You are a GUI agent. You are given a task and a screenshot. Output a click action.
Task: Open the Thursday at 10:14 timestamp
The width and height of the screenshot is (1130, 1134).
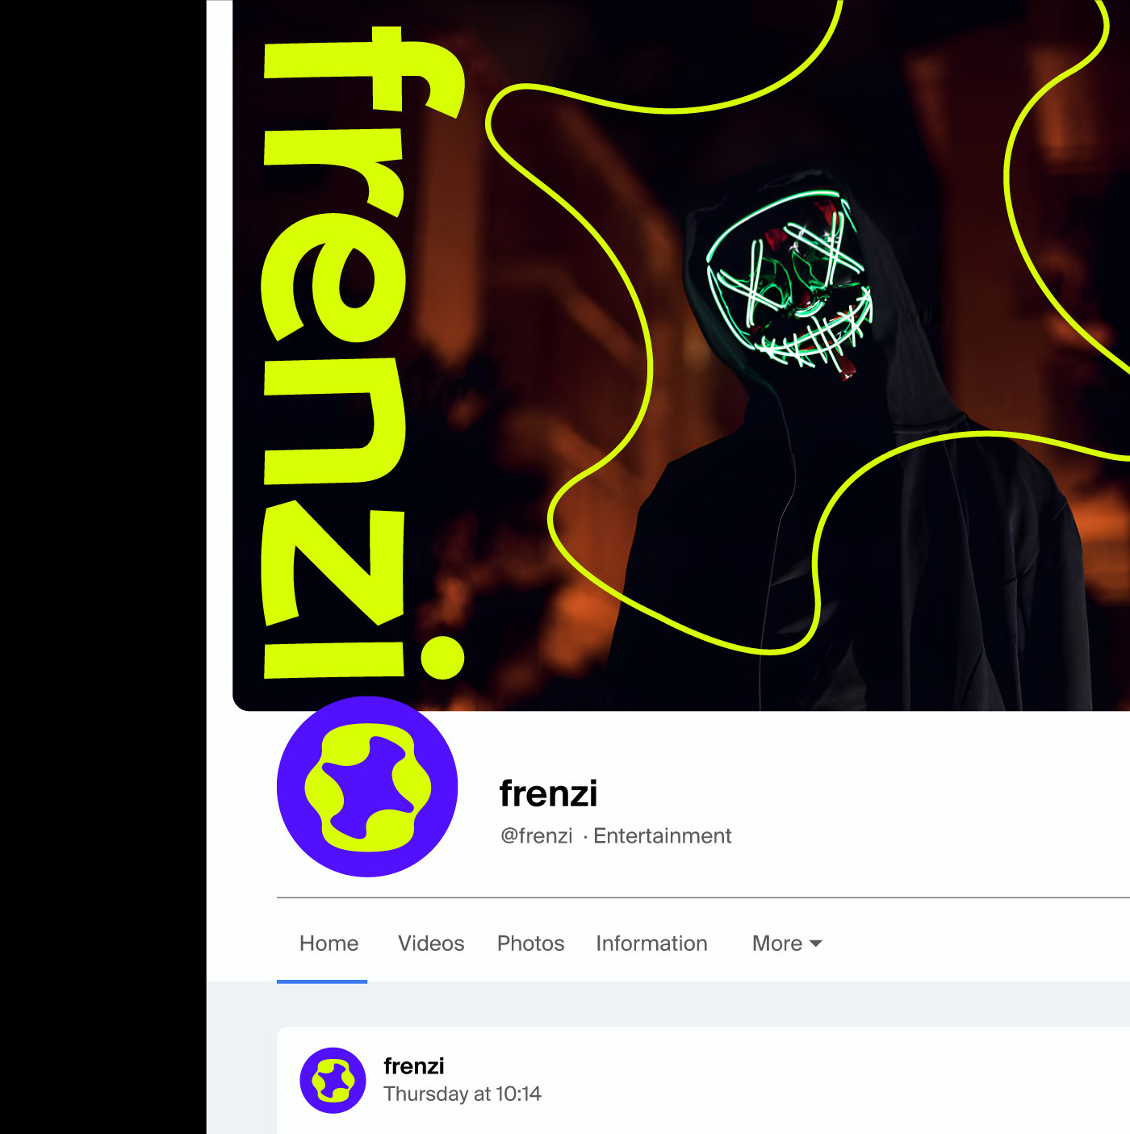462,1094
